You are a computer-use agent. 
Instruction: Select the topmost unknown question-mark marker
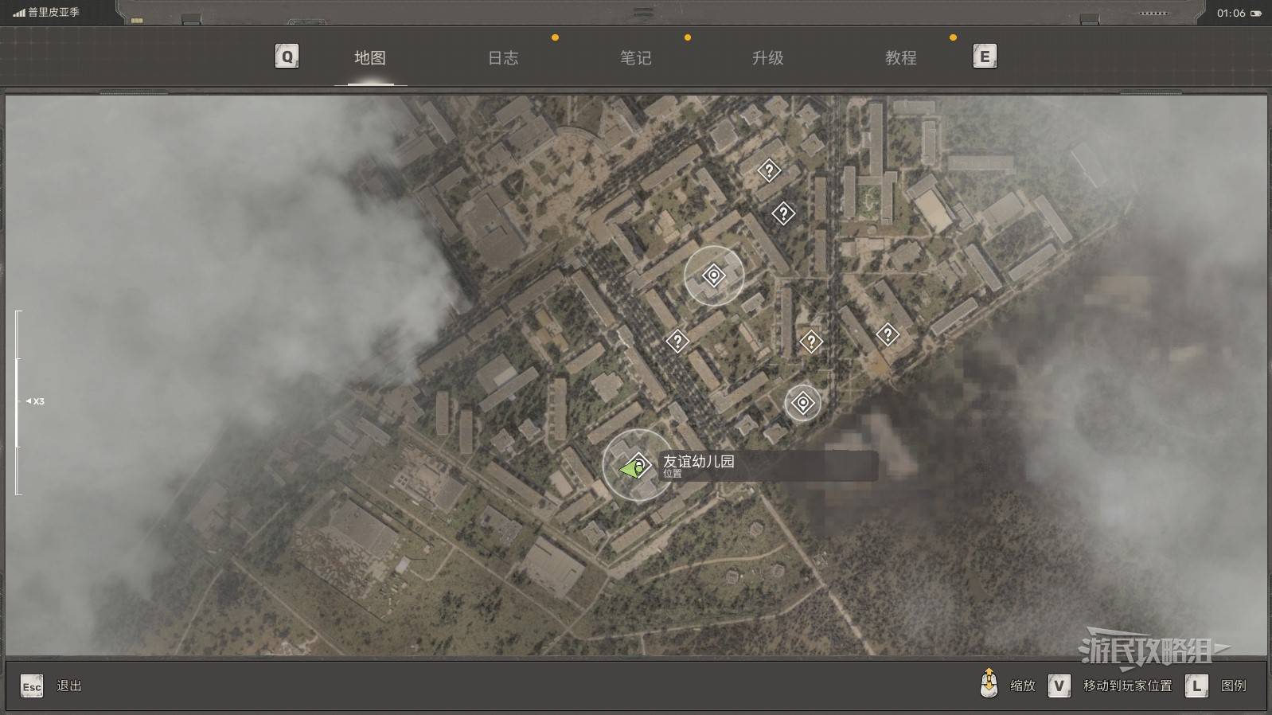769,170
